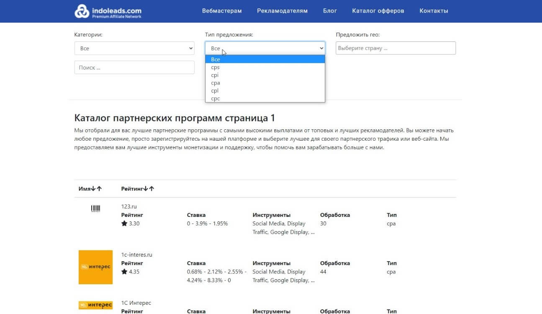Click the 123.ru Инструменты text
Screen dimensions: 542x314
coord(283,228)
